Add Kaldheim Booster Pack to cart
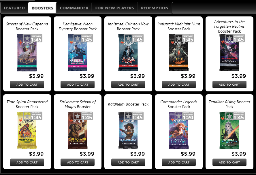This screenshot has height=175, width=256. pos(128,162)
